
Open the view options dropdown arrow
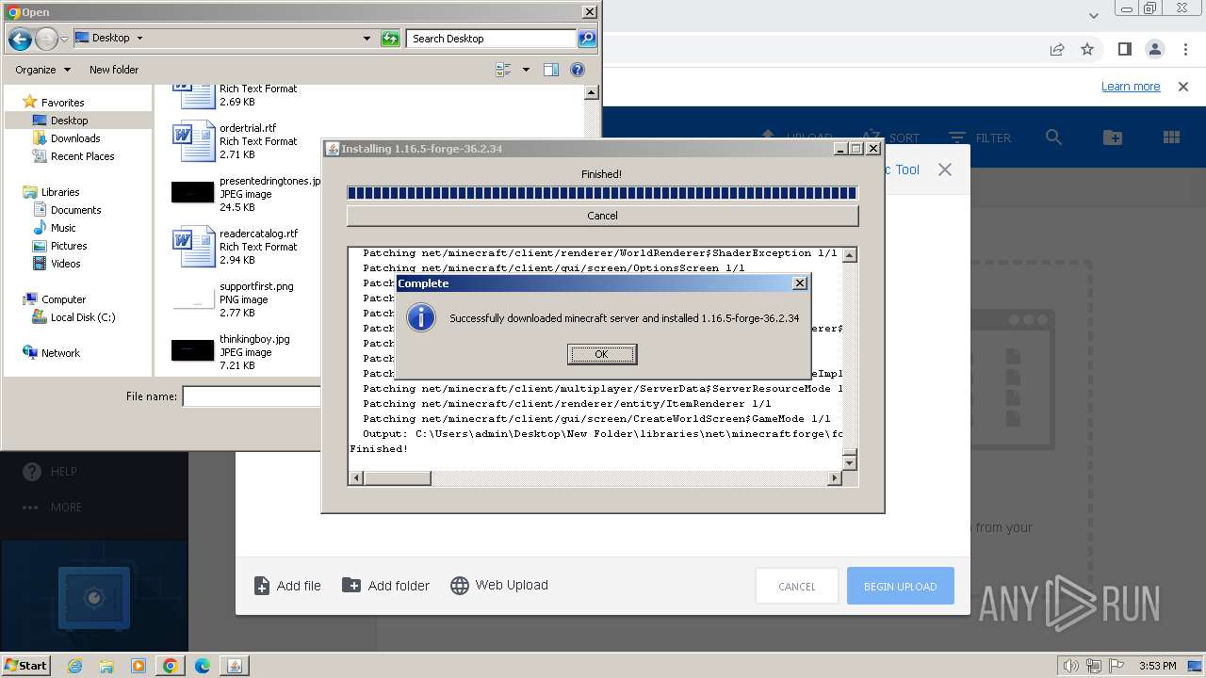(526, 70)
